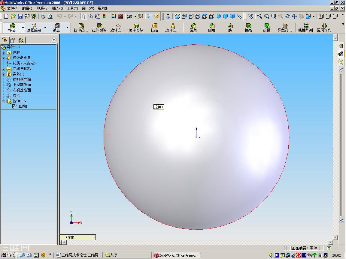346x259 pixels.
Task: Apply the 倒角 Chamfer tool
Action: pos(212,28)
